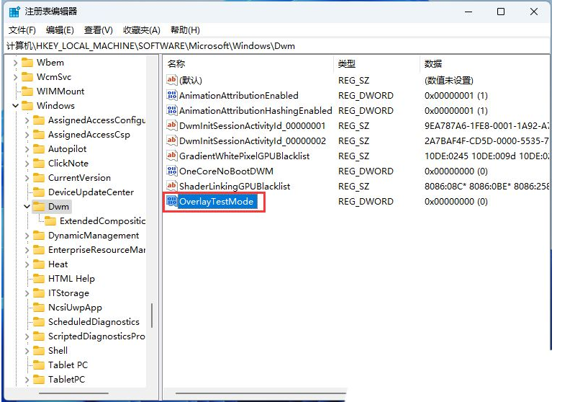Click the open Dwm folder icon
The width and height of the screenshot is (575, 402).
coord(39,206)
